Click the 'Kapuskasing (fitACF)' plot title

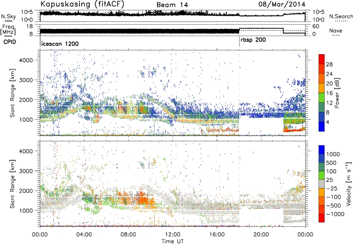point(83,4)
